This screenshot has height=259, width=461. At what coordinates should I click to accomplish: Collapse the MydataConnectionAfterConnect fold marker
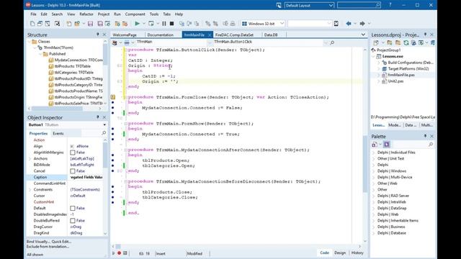point(125,150)
